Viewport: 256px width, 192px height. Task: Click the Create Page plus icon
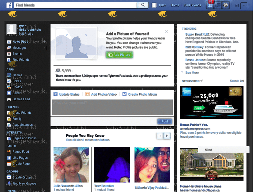9,164
